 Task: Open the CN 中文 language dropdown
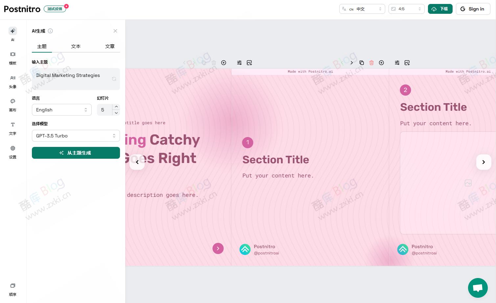click(x=362, y=9)
